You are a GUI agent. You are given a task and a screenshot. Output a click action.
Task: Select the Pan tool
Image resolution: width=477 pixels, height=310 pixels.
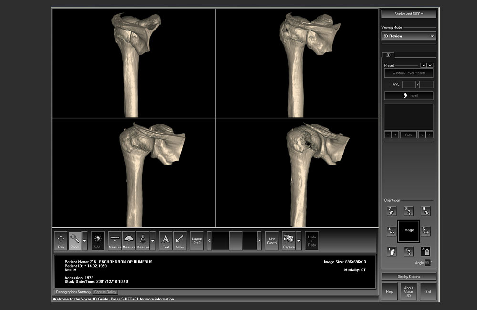point(61,241)
